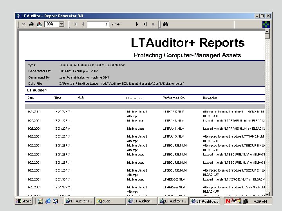282x211 pixels.
Task: Click the Date column header
Action: 31,98
